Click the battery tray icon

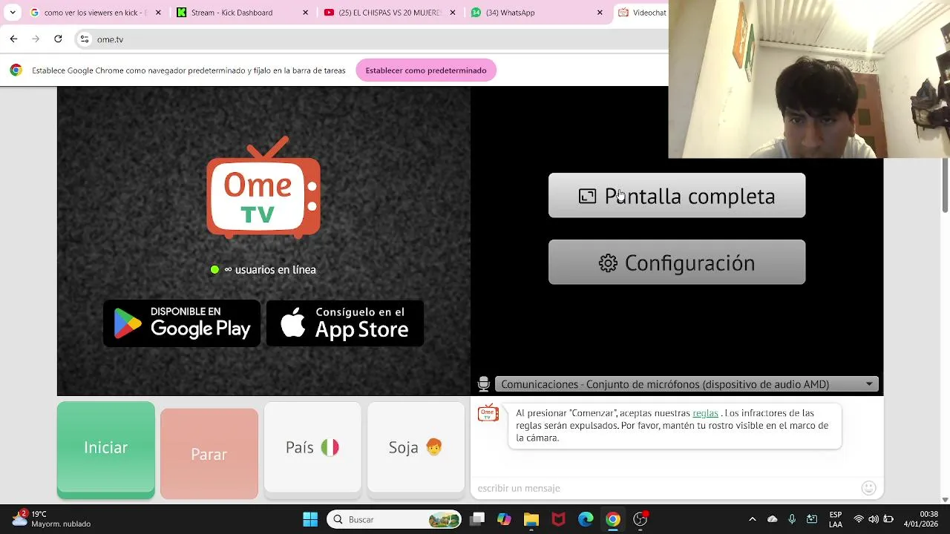coord(888,519)
